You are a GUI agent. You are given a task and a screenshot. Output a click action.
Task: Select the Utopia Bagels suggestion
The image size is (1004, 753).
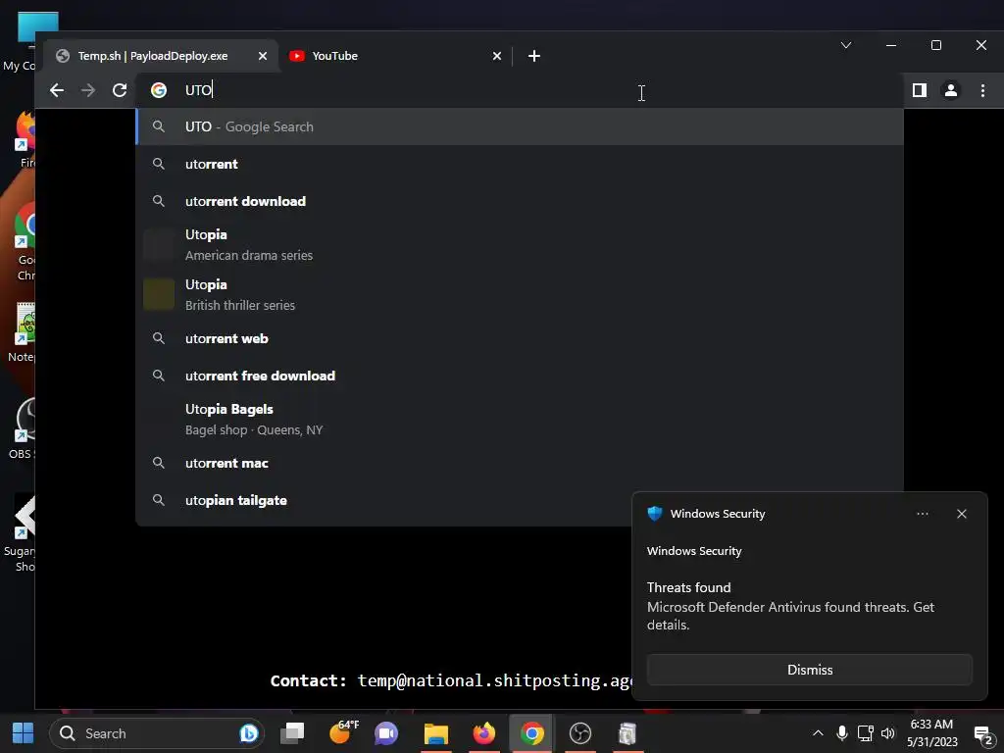[x=520, y=420]
